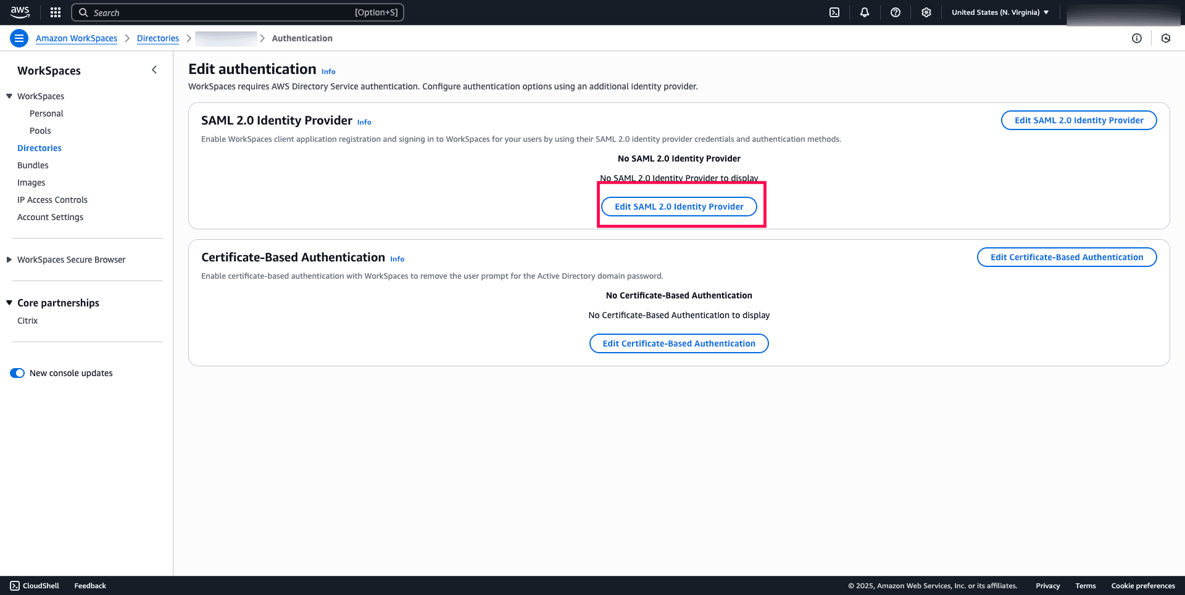
Task: Click the hexagon icon beside the info panel icon
Action: [x=1166, y=38]
